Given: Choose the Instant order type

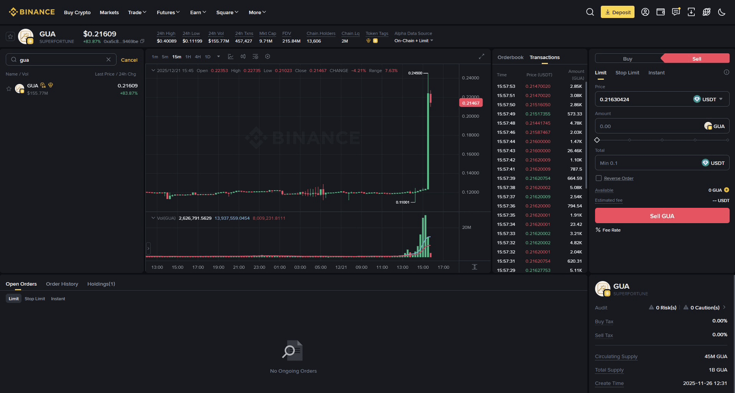Looking at the screenshot, I should coord(657,73).
